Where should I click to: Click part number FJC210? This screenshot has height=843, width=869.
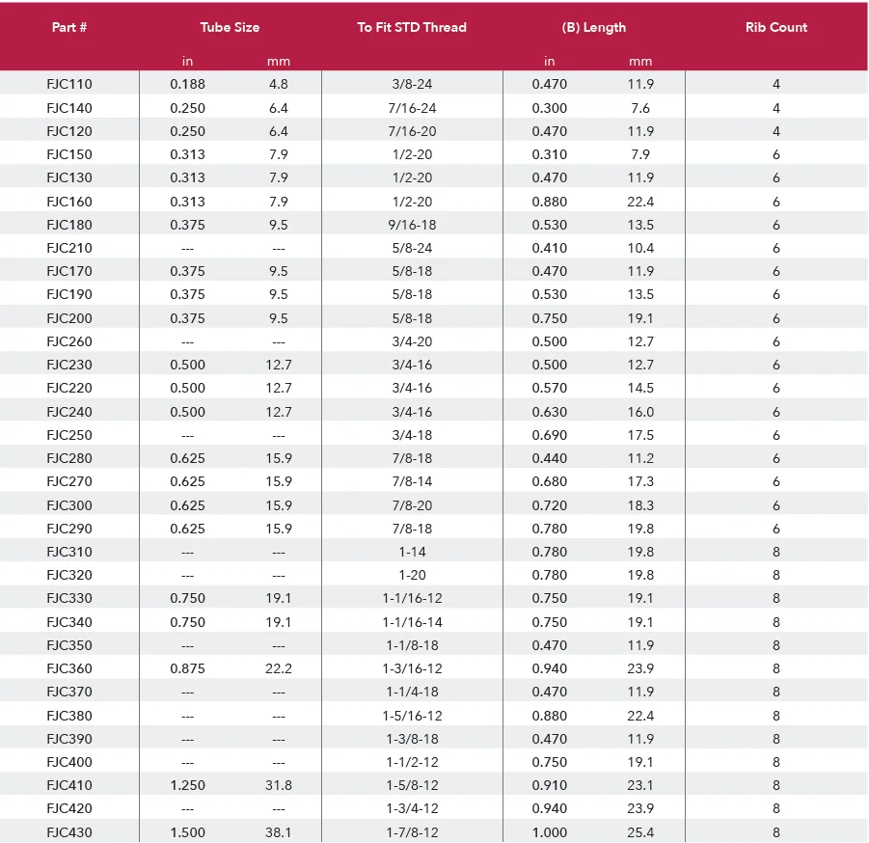[x=69, y=248]
